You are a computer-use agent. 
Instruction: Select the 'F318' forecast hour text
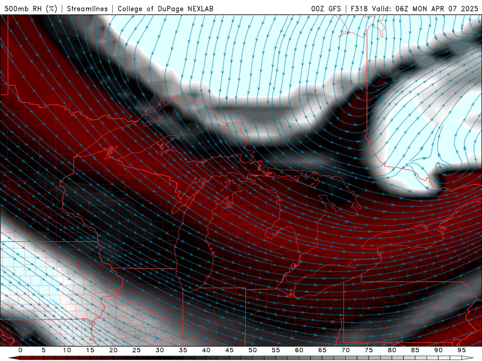coord(359,8)
